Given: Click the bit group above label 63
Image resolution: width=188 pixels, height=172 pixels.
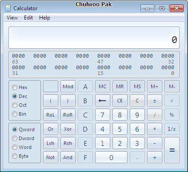Looking at the screenshot, I should click(x=18, y=56).
